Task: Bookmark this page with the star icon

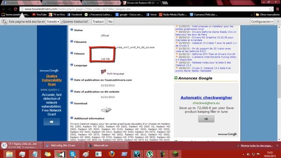Action: point(271,9)
